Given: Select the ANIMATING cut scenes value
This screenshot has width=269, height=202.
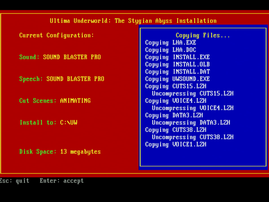Looking at the screenshot, I should point(75,101).
